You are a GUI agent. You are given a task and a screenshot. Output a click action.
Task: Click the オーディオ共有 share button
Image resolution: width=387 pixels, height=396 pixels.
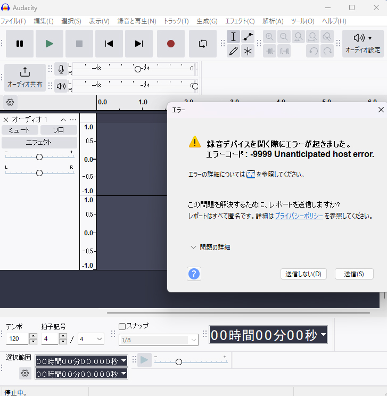pos(25,78)
